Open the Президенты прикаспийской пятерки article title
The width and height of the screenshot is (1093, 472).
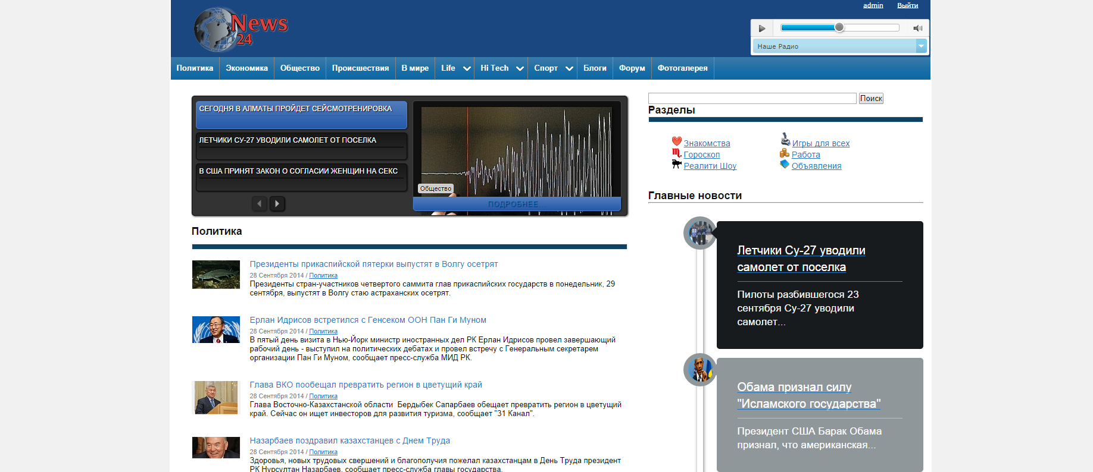[x=373, y=264]
